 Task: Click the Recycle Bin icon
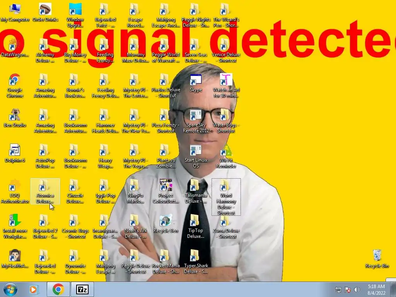377,259
